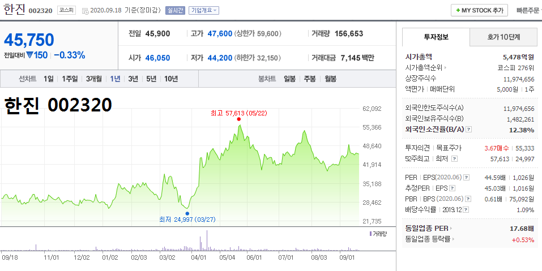The width and height of the screenshot is (542, 271).
Task: Click the 동일업종 등락률 value +0.53%
Action: pyautogui.click(x=524, y=239)
